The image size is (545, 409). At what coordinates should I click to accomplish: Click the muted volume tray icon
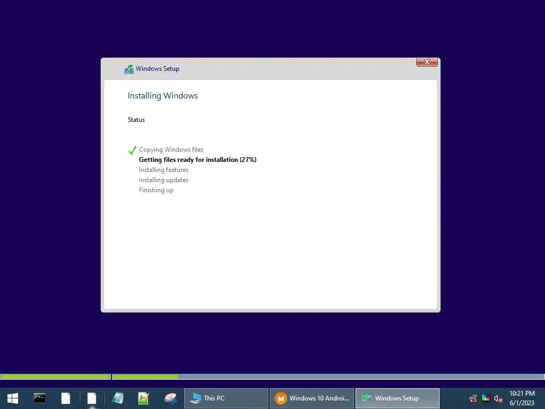point(498,398)
